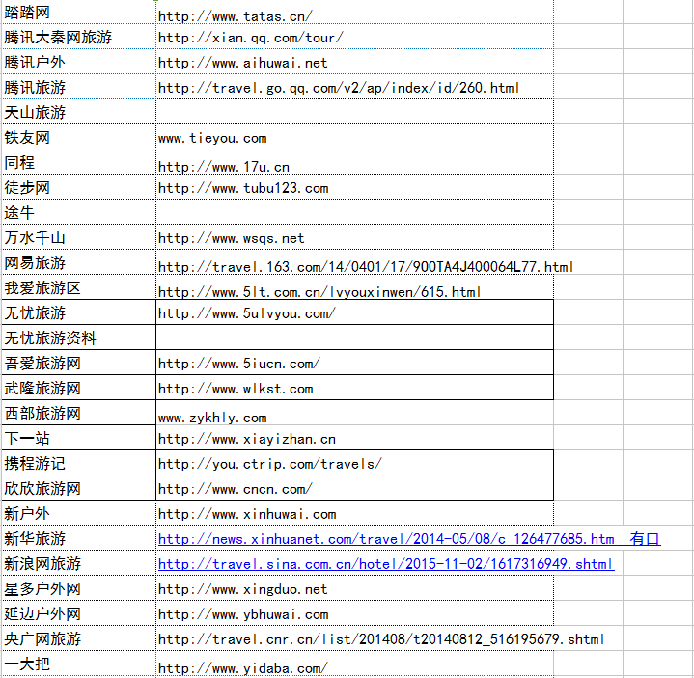Viewport: 694px width, 678px height.
Task: Select the cell labeled 无忧旅游资料
Action: [79, 337]
